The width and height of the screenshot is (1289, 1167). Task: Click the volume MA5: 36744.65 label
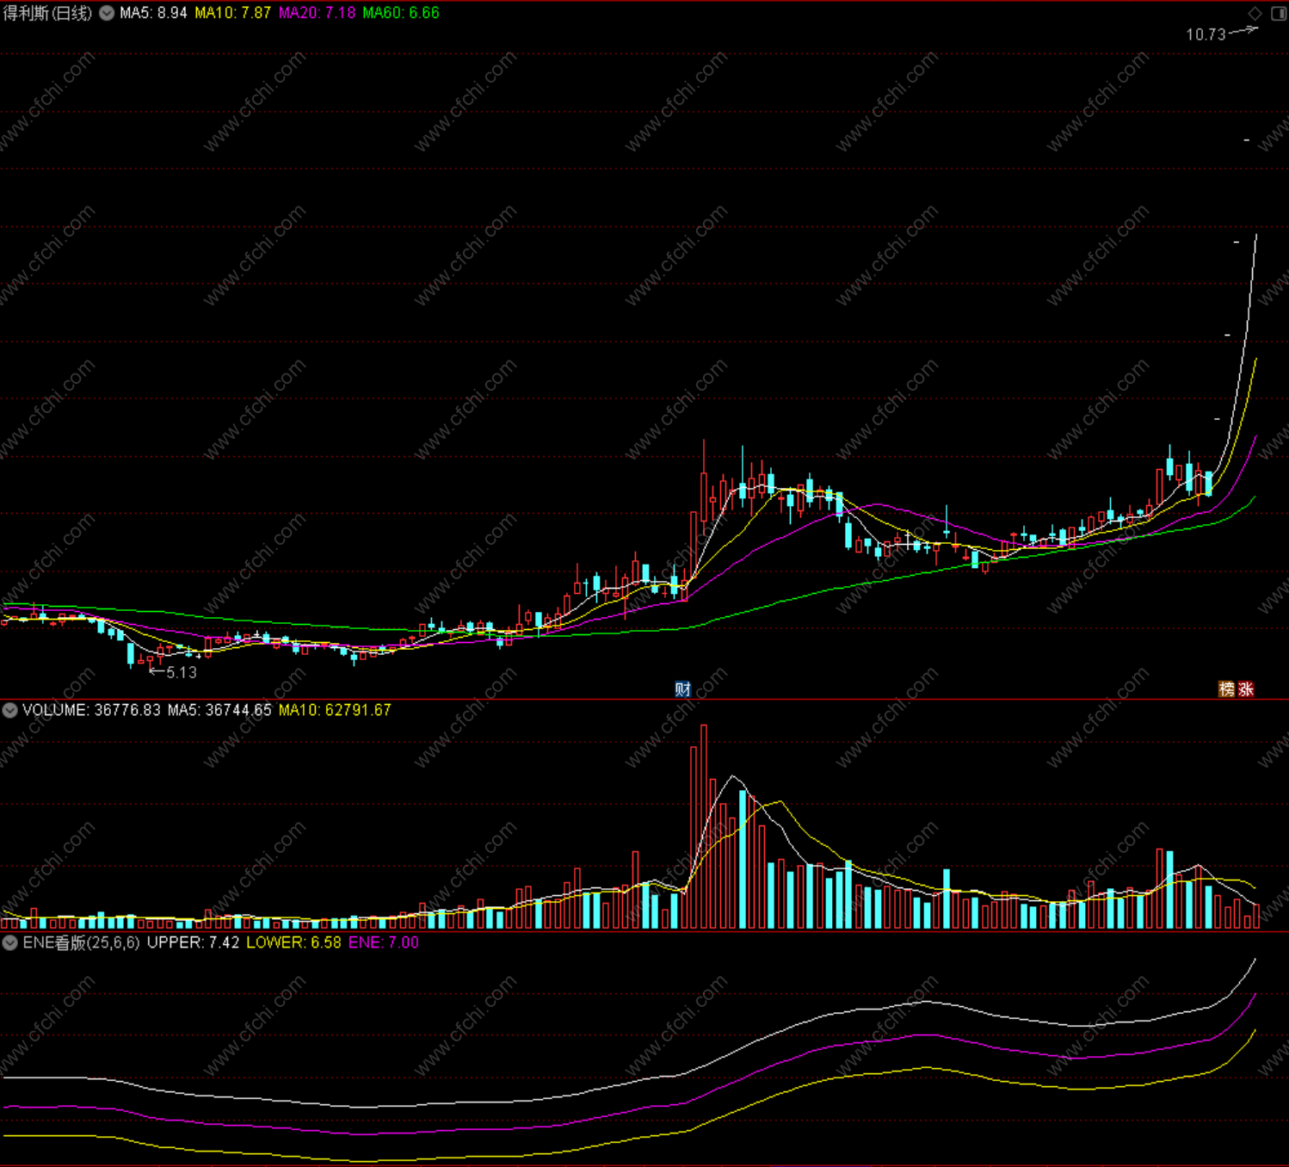click(x=219, y=710)
